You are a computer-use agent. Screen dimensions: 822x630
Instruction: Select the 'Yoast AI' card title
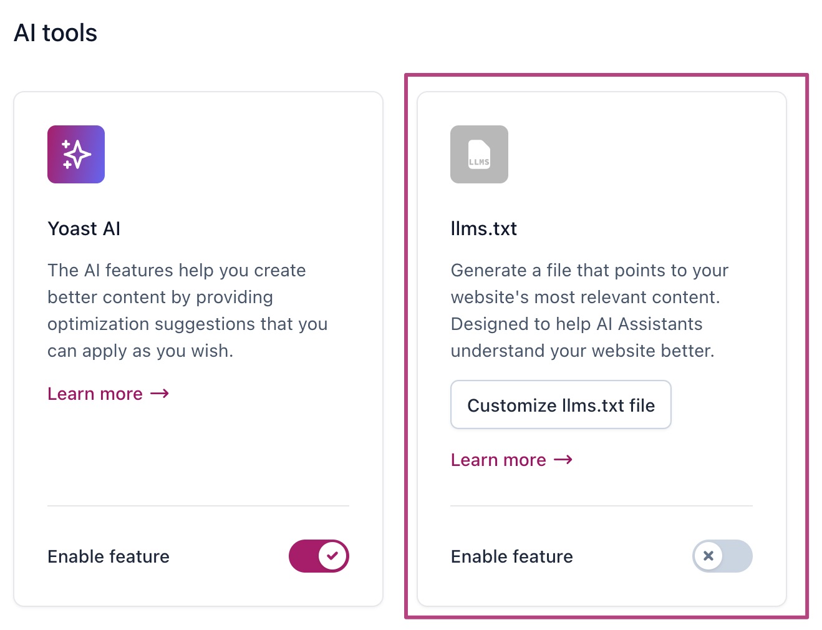(x=84, y=229)
